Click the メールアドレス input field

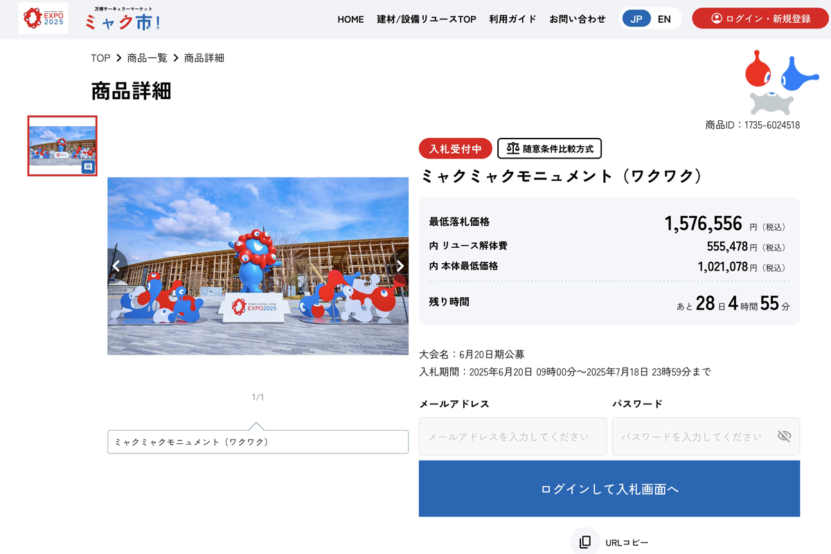tap(512, 436)
